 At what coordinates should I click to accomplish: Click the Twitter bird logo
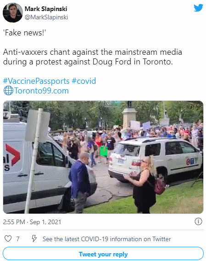pyautogui.click(x=198, y=8)
